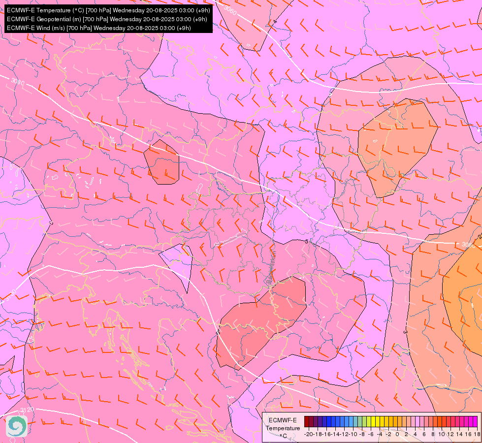Click the '3060' contour label near the top
The width and height of the screenshot is (482, 443).
tap(230, 10)
